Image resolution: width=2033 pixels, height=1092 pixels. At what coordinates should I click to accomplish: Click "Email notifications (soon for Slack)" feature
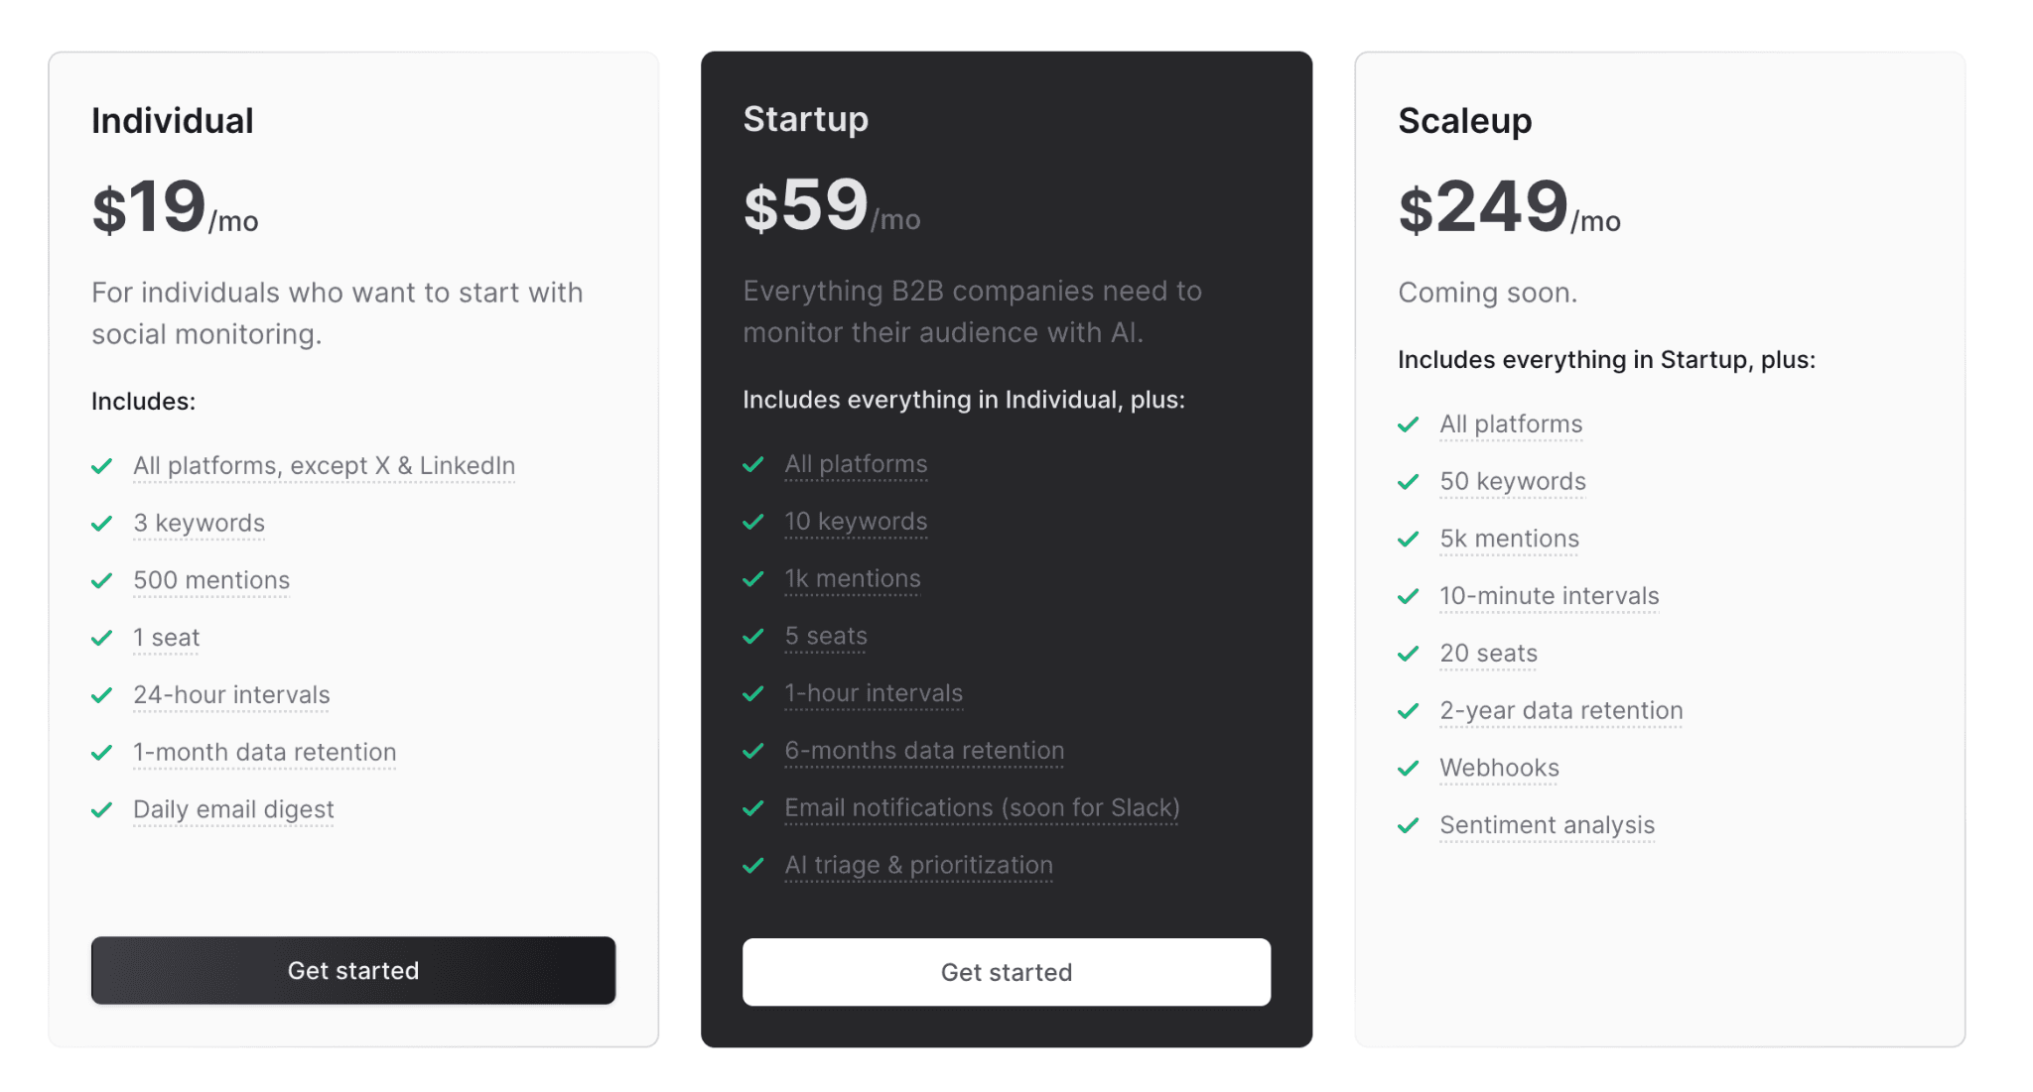[x=982, y=807]
